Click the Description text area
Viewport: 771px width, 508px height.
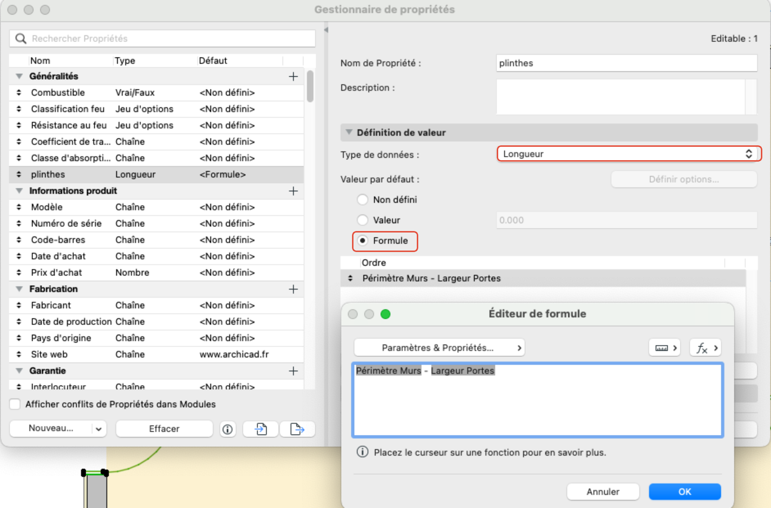point(621,97)
